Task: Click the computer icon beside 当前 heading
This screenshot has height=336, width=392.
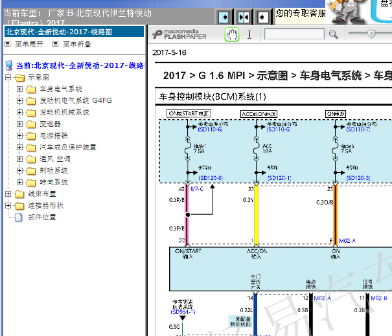Action: (x=9, y=65)
